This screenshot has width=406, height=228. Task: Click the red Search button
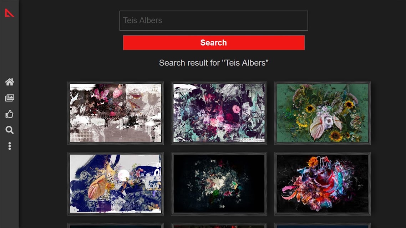pyautogui.click(x=214, y=43)
